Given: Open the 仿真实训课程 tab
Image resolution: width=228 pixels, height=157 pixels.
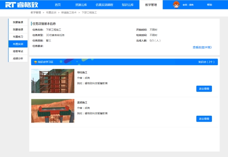Looking at the screenshot, I should 105,5.
